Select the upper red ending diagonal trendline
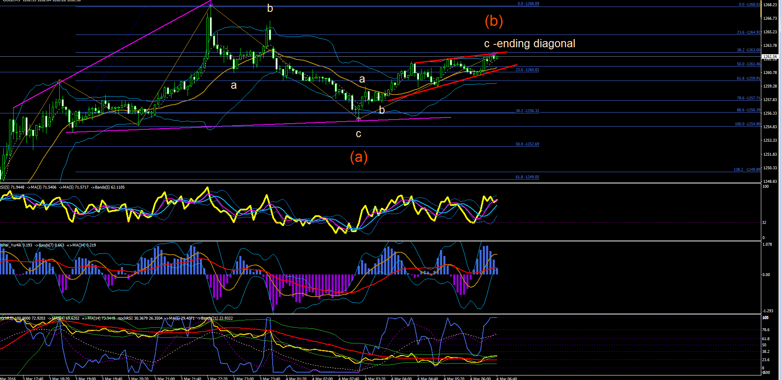 [x=461, y=57]
